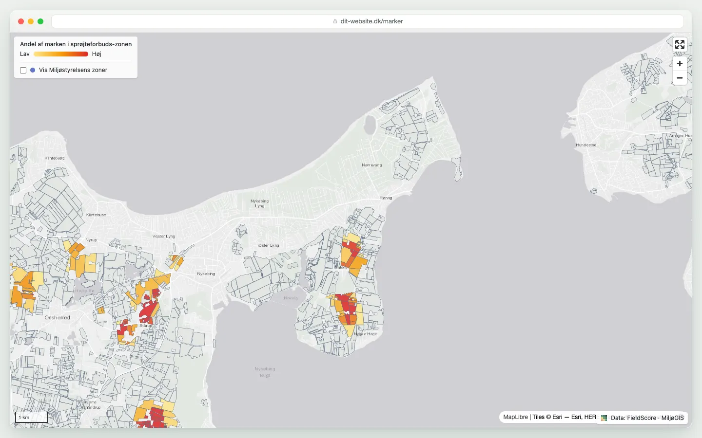Click the FieldScore logo icon in data credit
702x438 pixels.
[604, 418]
